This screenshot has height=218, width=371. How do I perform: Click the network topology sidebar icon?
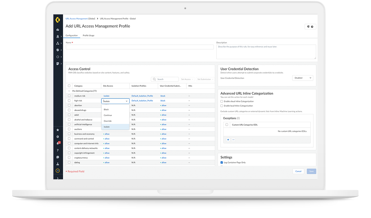(x=58, y=43)
